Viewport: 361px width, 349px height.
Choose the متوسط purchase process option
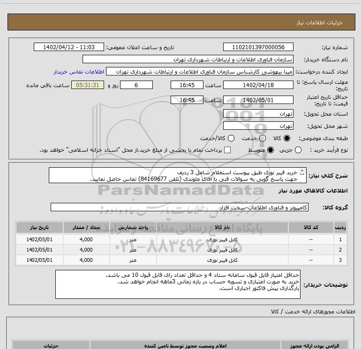271,150
